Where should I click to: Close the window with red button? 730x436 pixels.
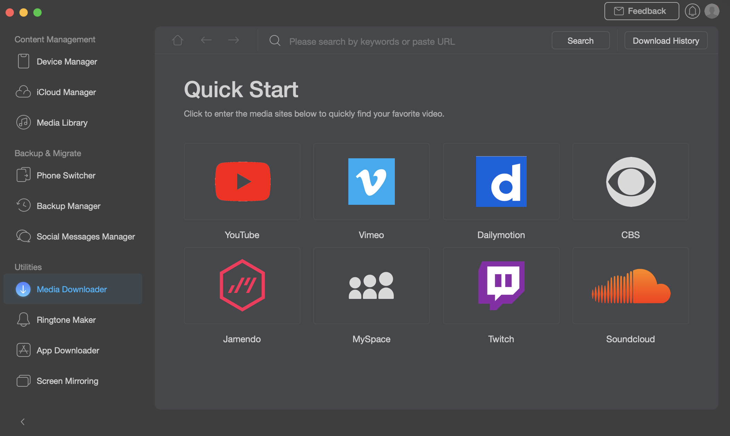[x=10, y=12]
